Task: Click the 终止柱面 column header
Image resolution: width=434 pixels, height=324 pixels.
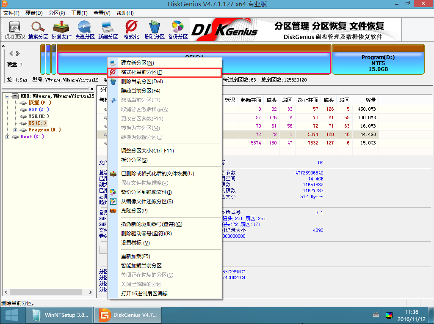Action: pyautogui.click(x=308, y=100)
